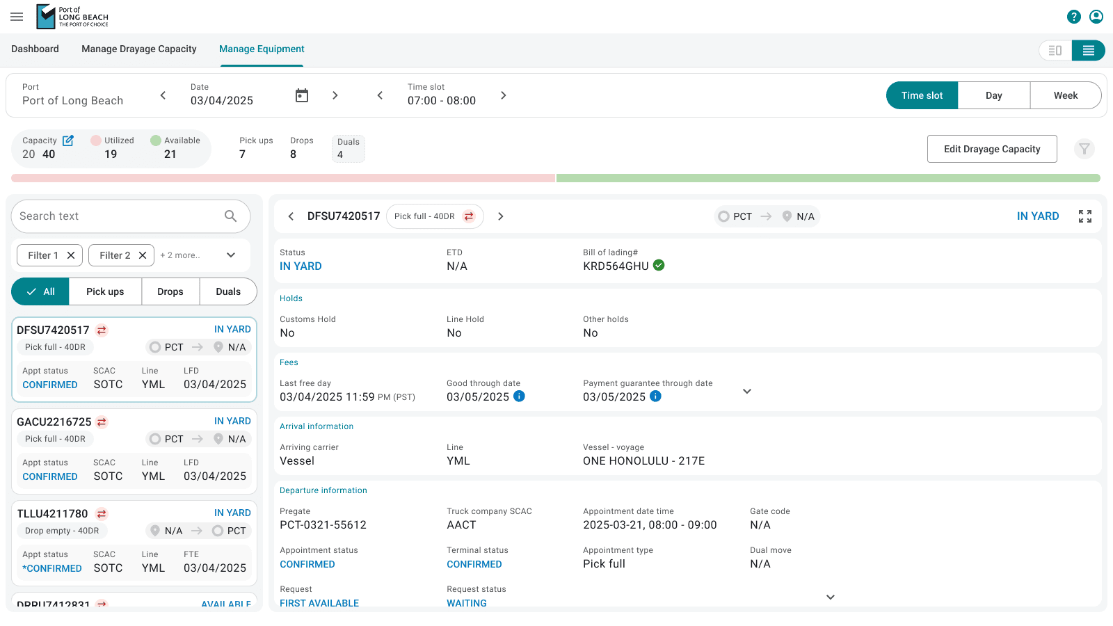Click the date value 03/04/2025 field
This screenshot has height=626, width=1113.
click(222, 101)
